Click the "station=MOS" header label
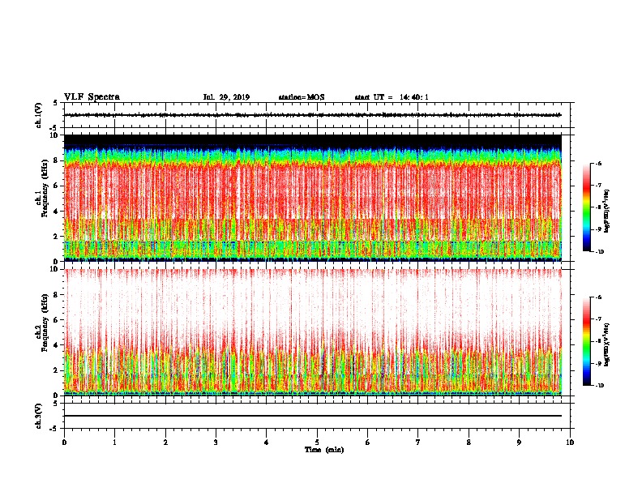This screenshot has height=496, width=642. [302, 97]
